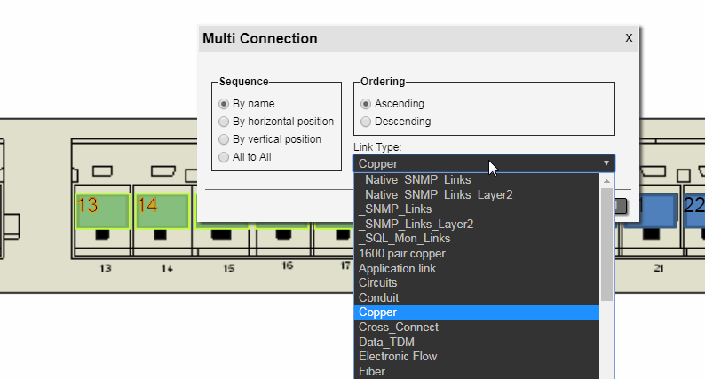Choose By horizontal position sequence
This screenshot has width=705, height=379.
pyautogui.click(x=224, y=122)
